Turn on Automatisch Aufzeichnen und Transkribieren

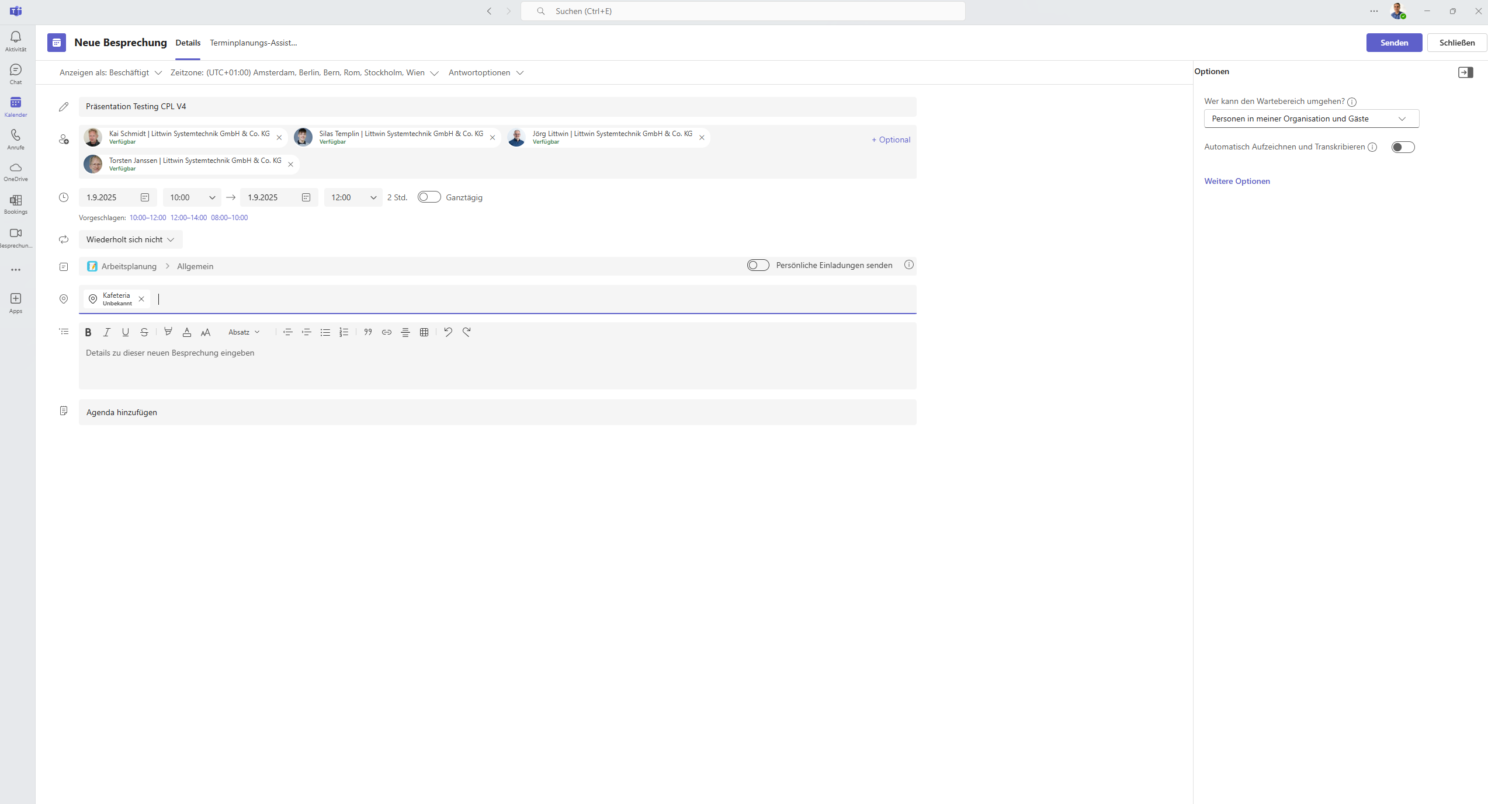(1402, 147)
